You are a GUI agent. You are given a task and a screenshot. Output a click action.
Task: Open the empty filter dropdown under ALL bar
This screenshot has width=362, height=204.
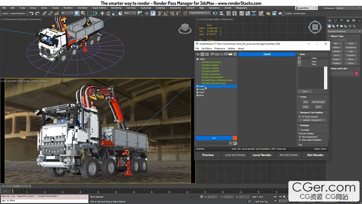214,143
